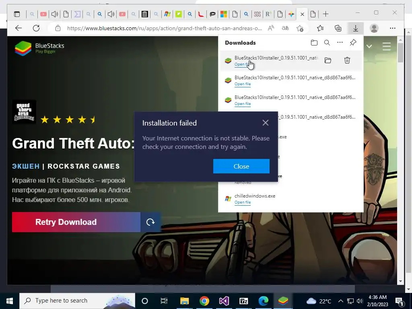Toggle the Downloads toolbar button
412x309 pixels.
pyautogui.click(x=356, y=28)
